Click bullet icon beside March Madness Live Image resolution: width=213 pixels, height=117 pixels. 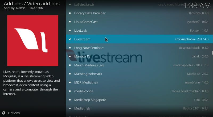coord(70,65)
